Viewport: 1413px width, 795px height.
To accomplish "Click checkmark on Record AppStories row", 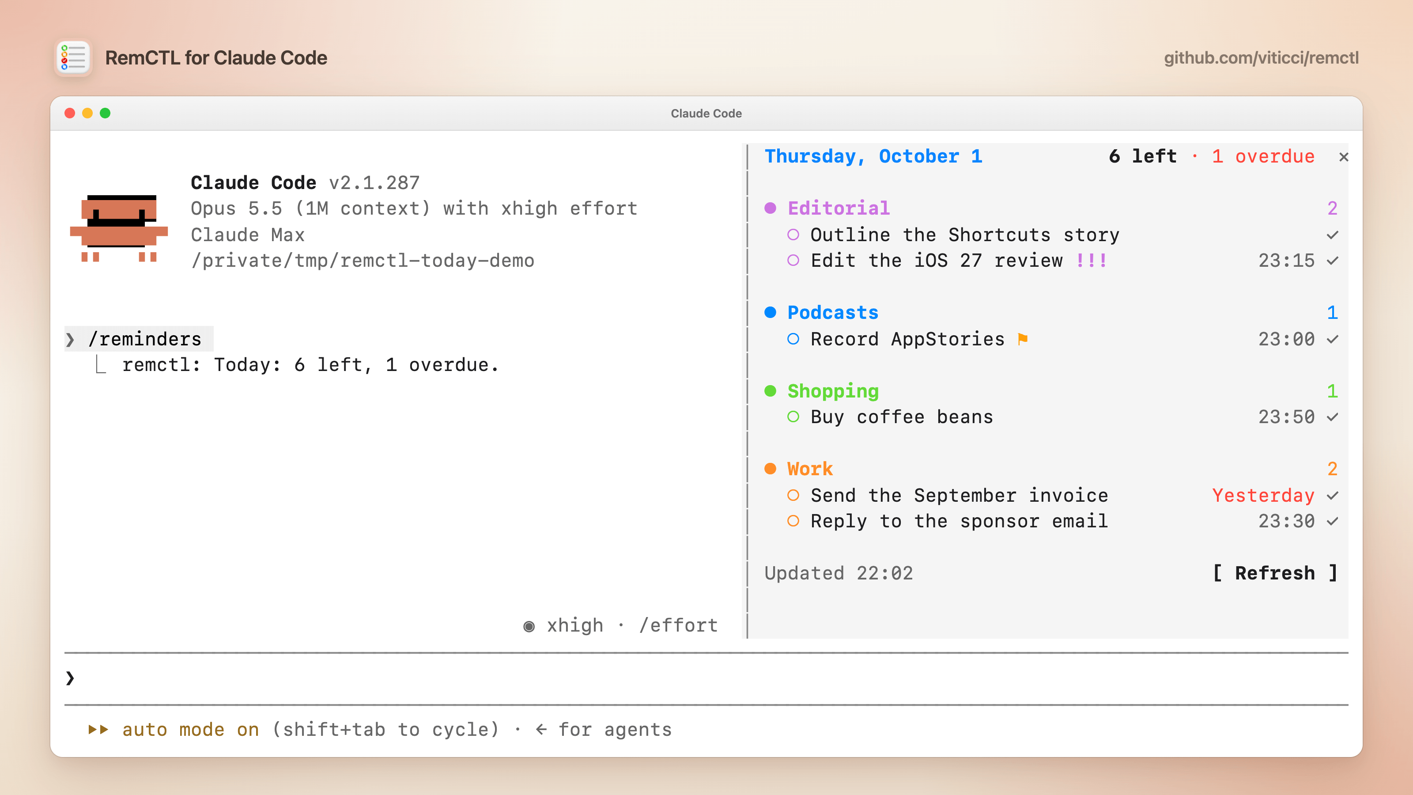I will click(x=1332, y=340).
